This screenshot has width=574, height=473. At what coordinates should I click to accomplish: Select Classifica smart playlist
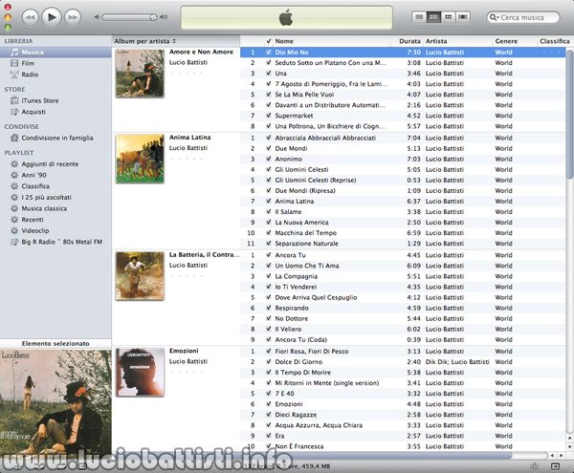(x=55, y=186)
